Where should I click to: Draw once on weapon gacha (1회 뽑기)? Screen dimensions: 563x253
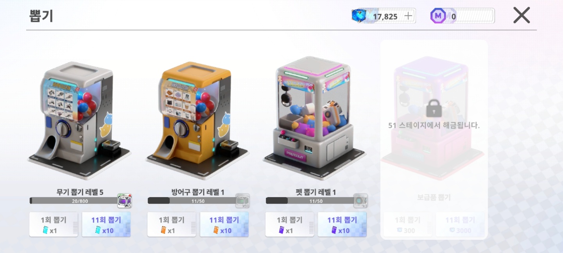[54, 224]
